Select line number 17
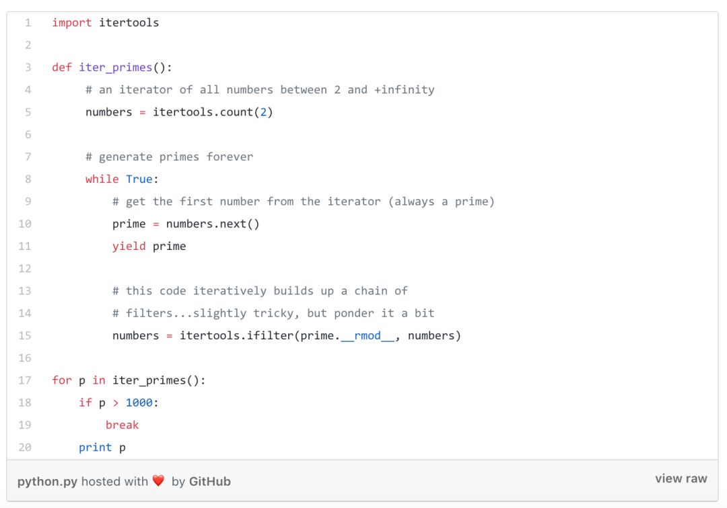The image size is (727, 508). pos(25,380)
